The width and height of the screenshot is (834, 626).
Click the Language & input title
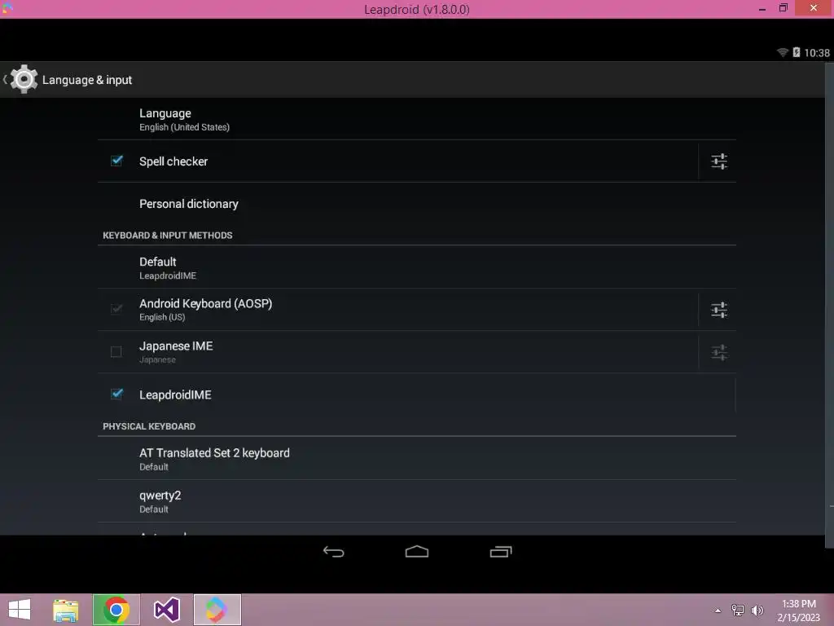click(x=87, y=80)
